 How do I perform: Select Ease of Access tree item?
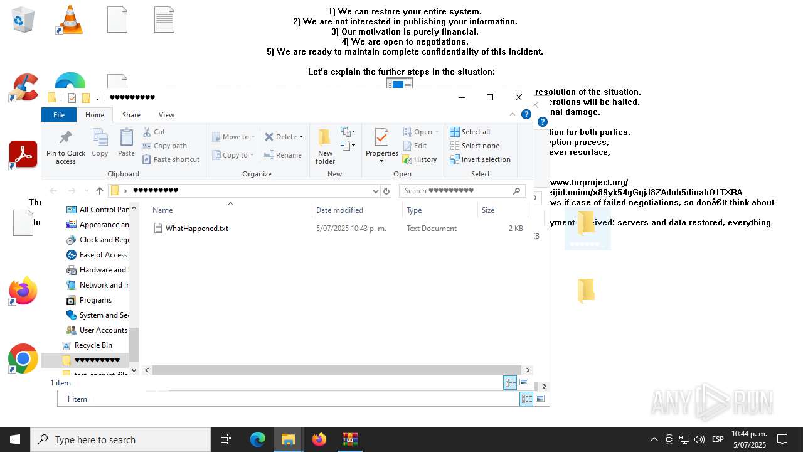coord(97,255)
